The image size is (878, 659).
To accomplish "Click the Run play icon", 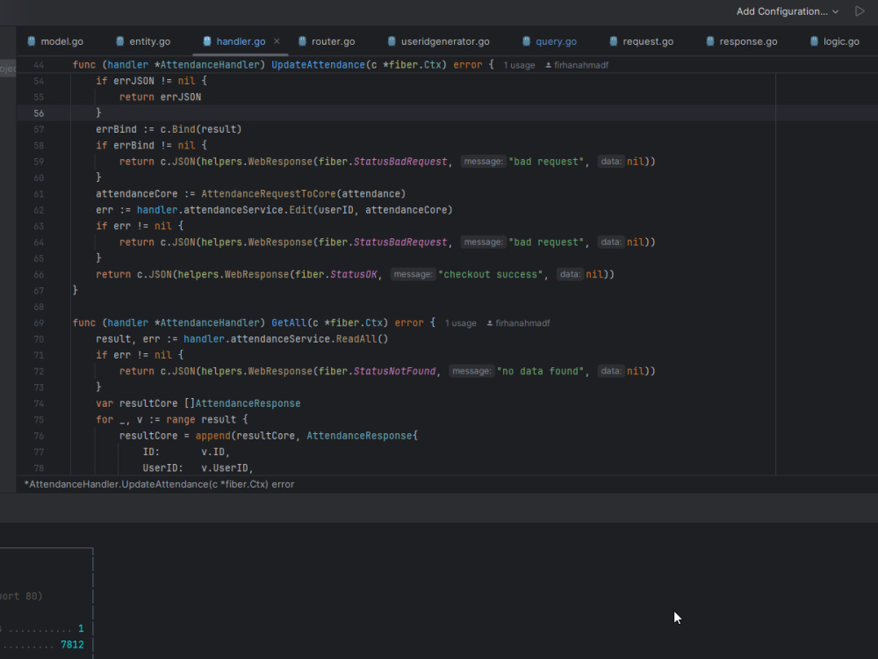I will click(860, 11).
